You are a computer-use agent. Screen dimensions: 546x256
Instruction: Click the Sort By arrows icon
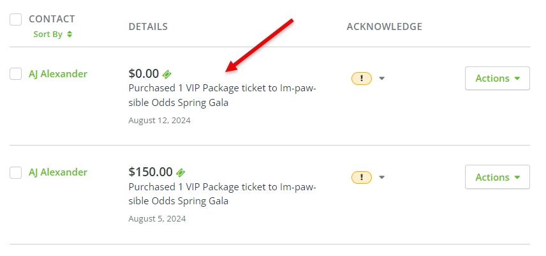[x=70, y=34]
